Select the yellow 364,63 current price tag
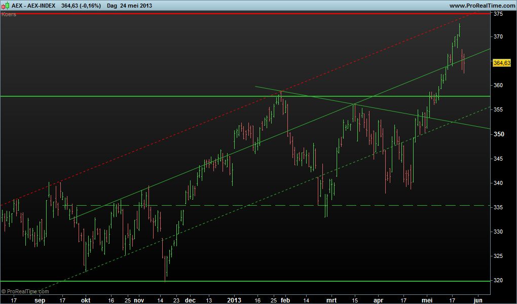 coord(501,63)
